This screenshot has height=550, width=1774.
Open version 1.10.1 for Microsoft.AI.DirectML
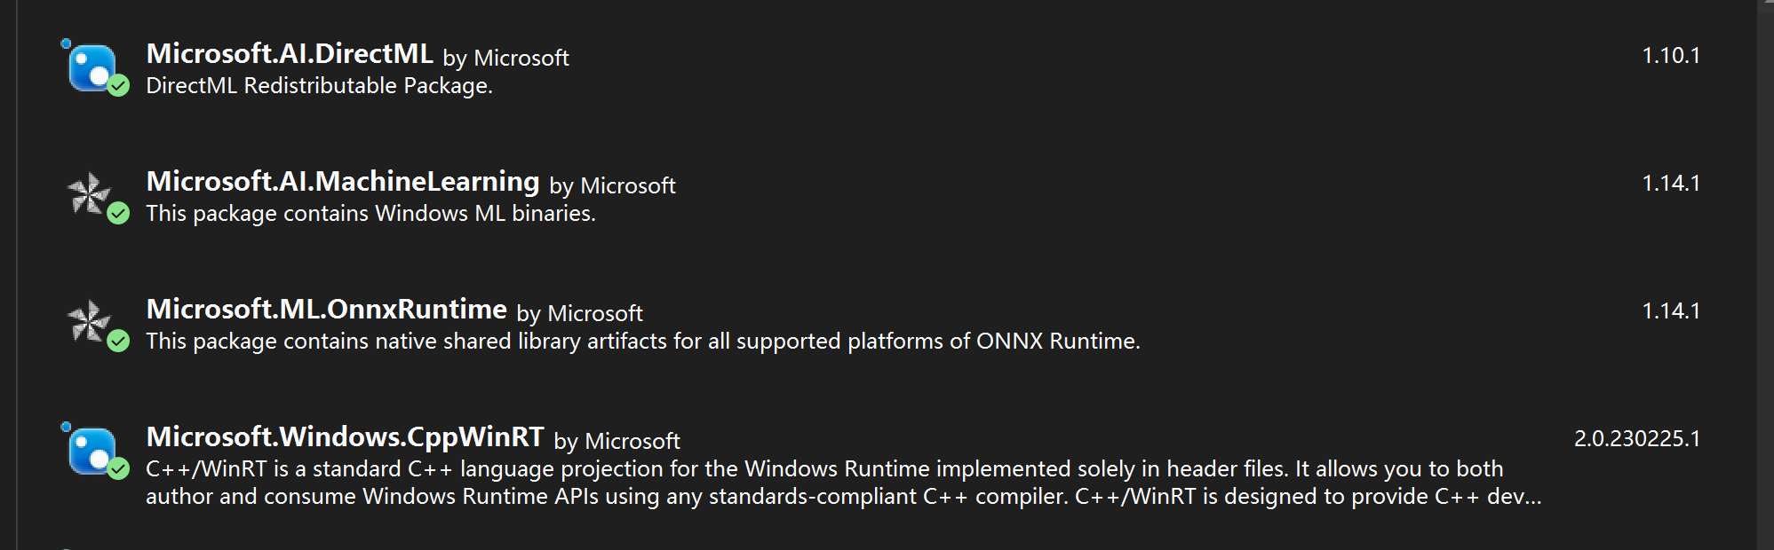click(x=1670, y=55)
